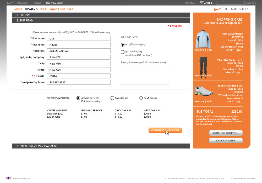Select the gift packaging option
This screenshot has height=183, width=262.
pyautogui.click(x=123, y=52)
